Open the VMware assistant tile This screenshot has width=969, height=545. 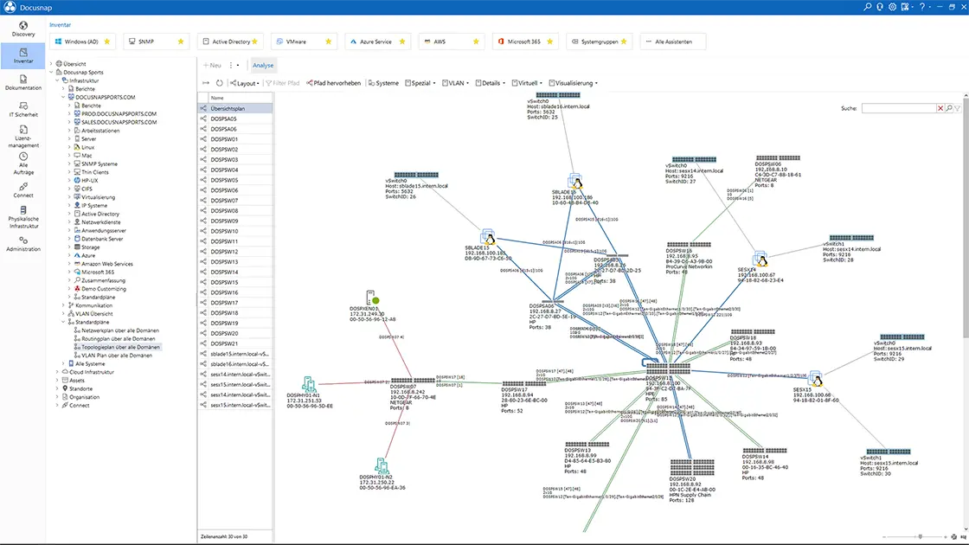pos(304,42)
